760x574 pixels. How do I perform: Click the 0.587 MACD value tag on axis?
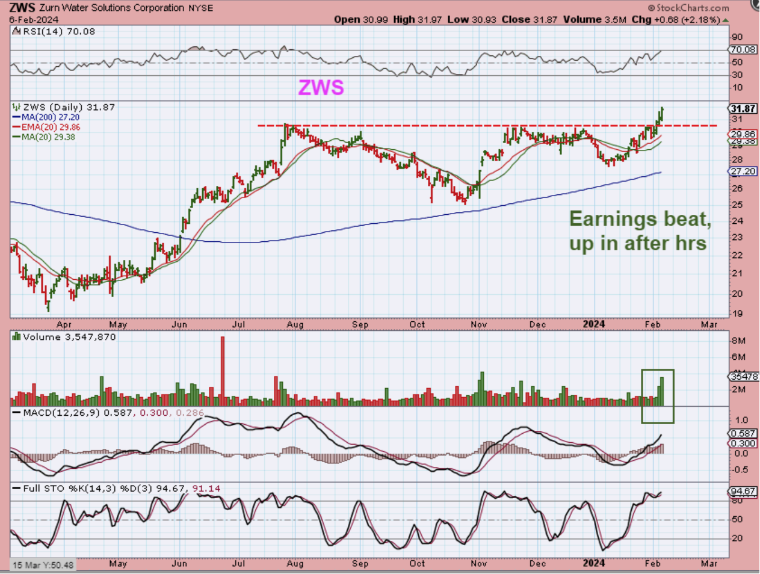coord(743,433)
